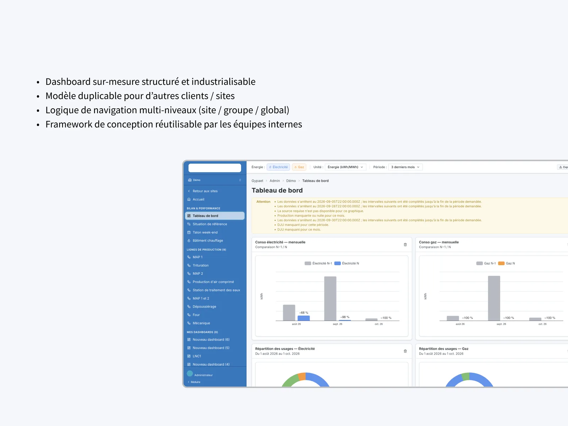Click the tall grey sept. 26 gas bar

click(x=494, y=298)
